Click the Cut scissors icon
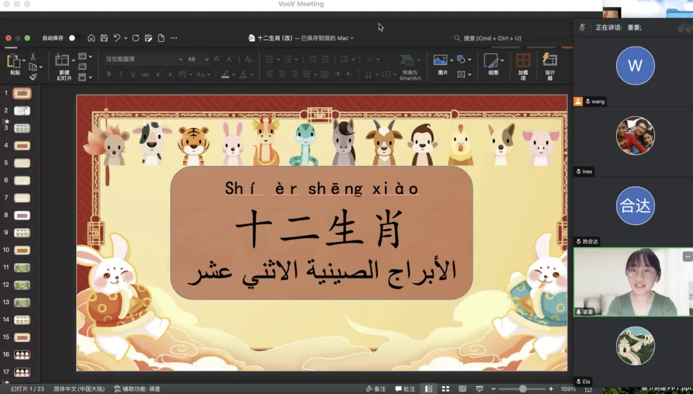The height and width of the screenshot is (394, 693). pyautogui.click(x=33, y=57)
